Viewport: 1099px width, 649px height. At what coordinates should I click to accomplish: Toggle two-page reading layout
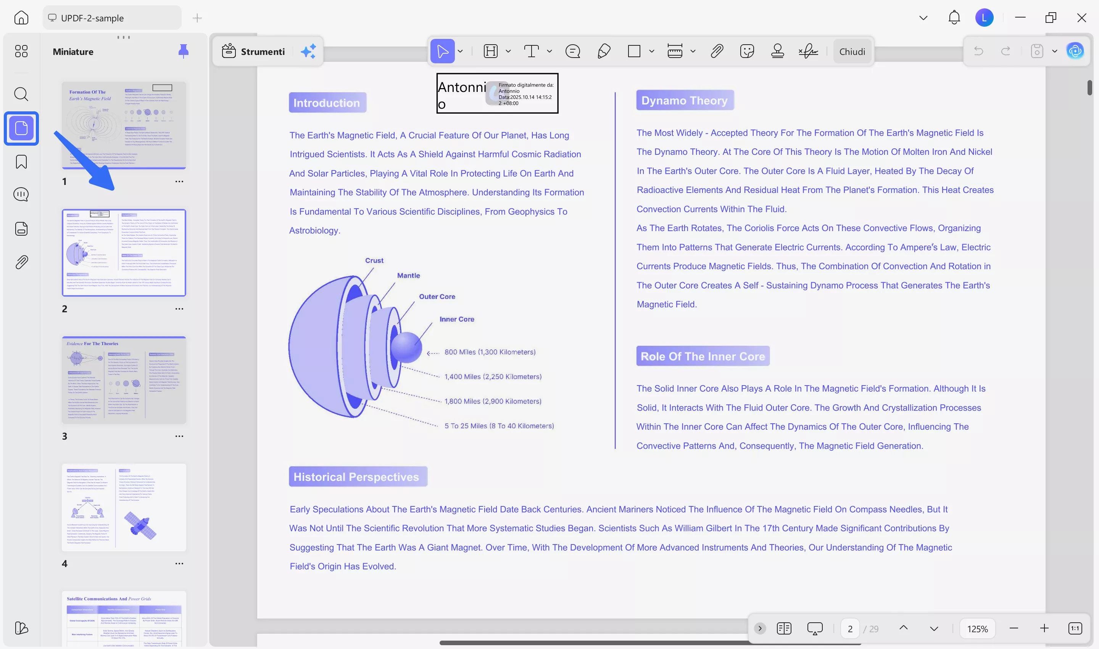784,628
